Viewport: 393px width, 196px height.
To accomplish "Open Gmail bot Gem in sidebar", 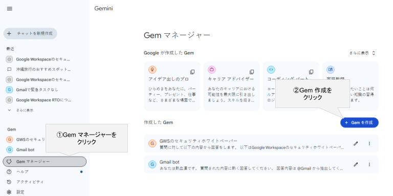I will point(20,149).
